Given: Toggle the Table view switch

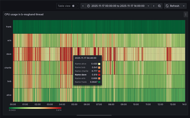Looking at the screenshot, I should [74, 6].
